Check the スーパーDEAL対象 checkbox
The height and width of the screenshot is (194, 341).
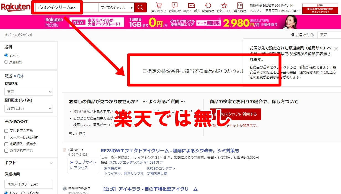6,137
